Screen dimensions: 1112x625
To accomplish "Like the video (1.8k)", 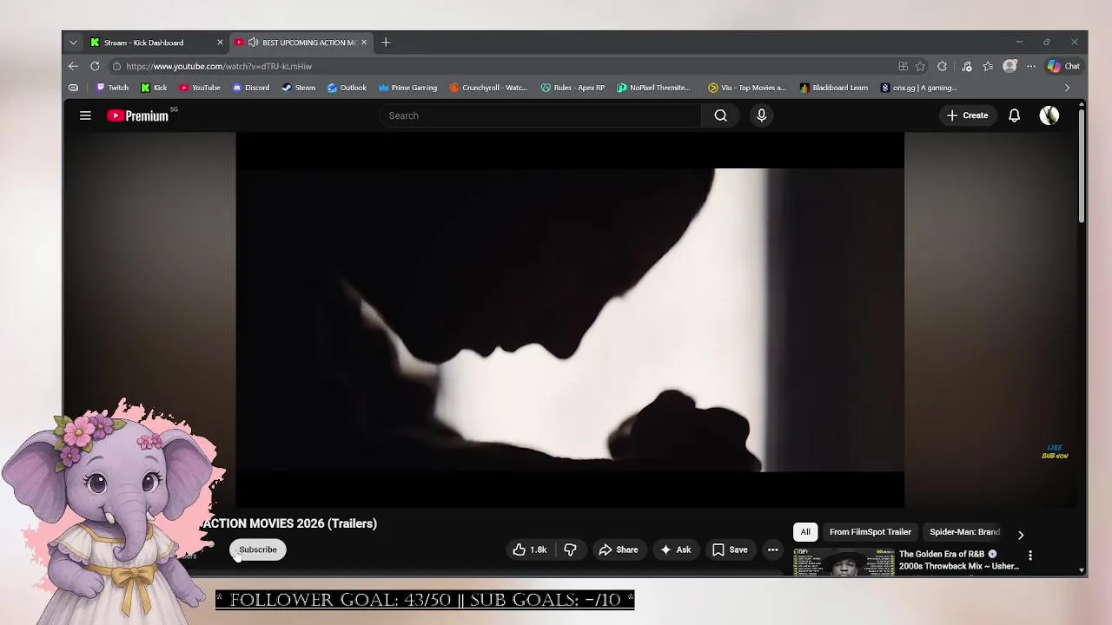I will (x=530, y=549).
